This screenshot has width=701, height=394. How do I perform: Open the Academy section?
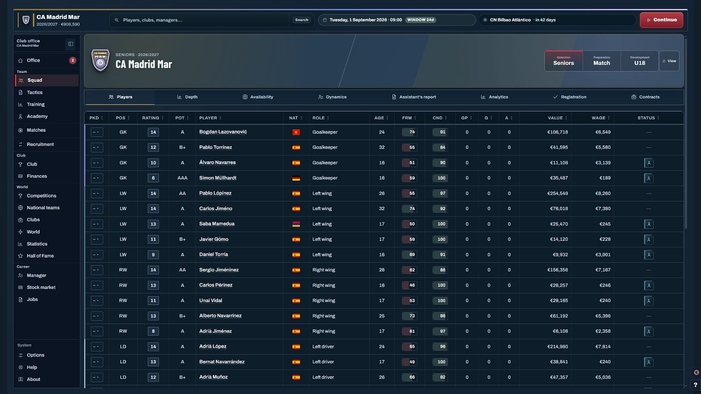47,116
